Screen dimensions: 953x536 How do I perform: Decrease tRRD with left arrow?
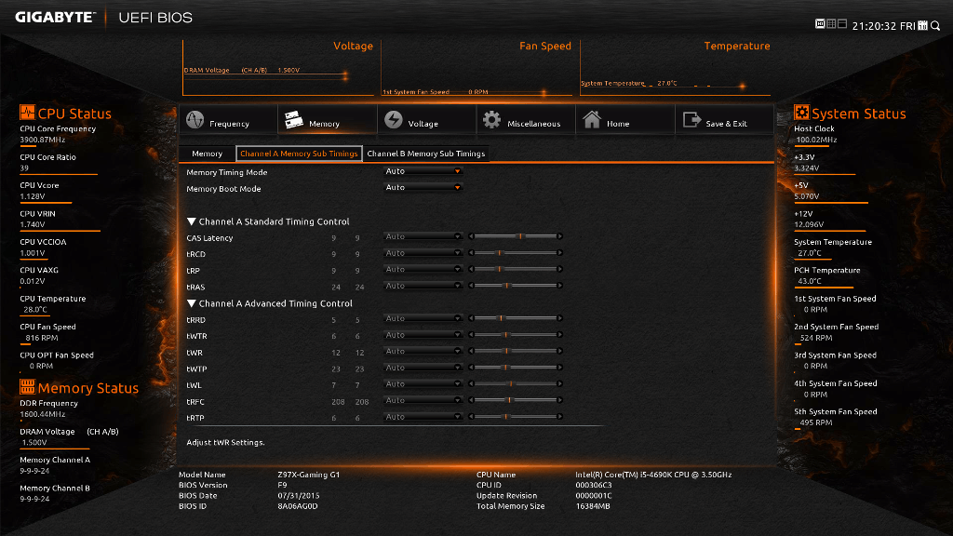471,318
